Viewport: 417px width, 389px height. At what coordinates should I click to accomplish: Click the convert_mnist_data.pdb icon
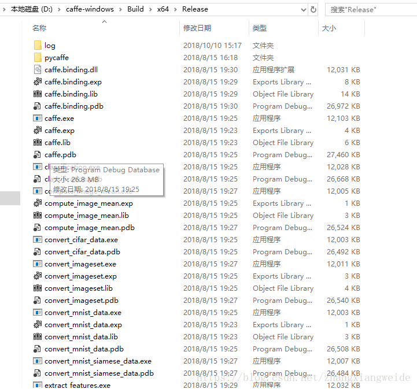click(x=38, y=349)
